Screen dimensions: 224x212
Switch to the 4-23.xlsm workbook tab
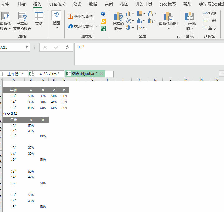(46, 74)
